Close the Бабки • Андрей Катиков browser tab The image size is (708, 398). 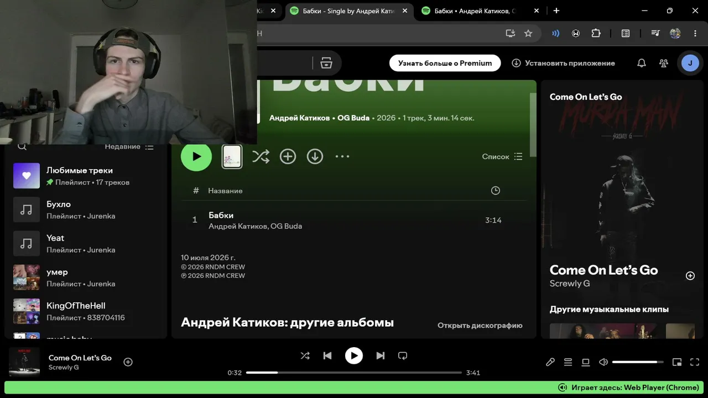(x=537, y=11)
